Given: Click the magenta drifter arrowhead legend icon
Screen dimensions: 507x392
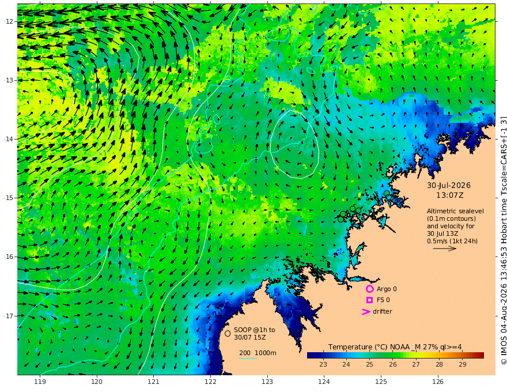Looking at the screenshot, I should tap(366, 311).
